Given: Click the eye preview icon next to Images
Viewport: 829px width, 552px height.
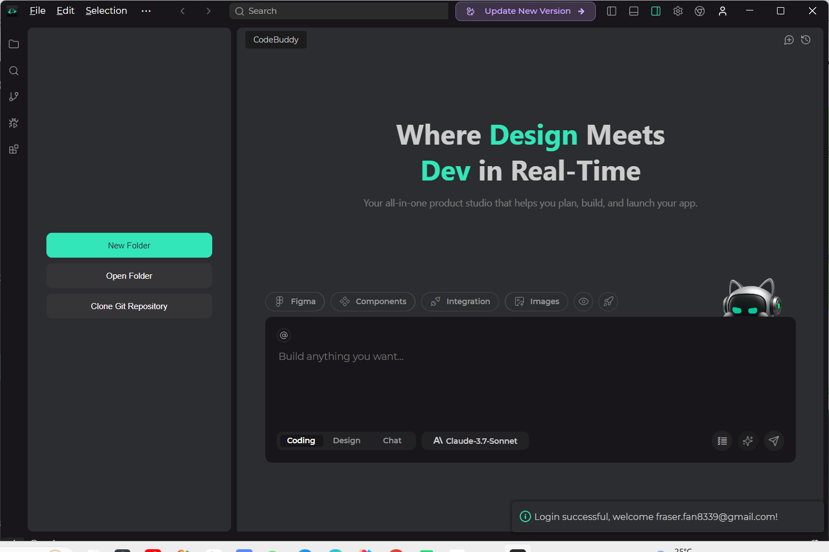Looking at the screenshot, I should pyautogui.click(x=583, y=301).
